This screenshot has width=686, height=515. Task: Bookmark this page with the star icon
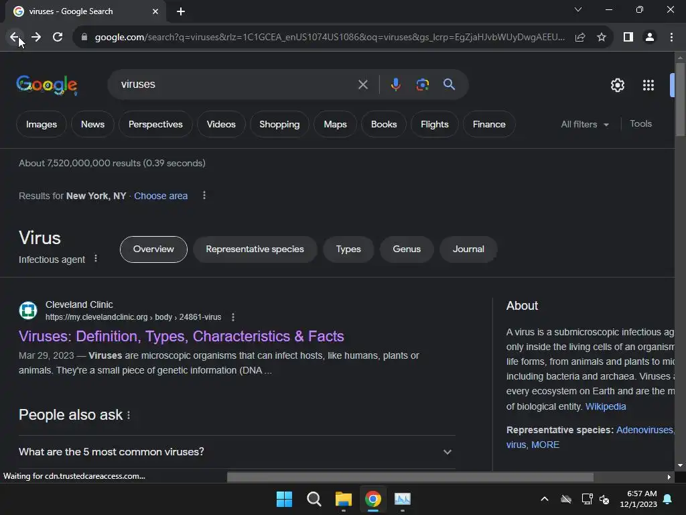tap(602, 38)
